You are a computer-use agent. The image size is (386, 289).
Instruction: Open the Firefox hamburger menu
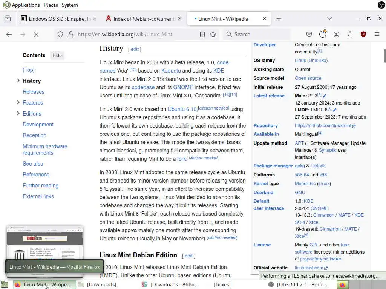tap(377, 34)
